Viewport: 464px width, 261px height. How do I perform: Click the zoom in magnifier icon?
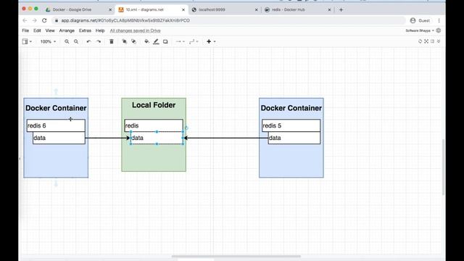[x=67, y=42]
